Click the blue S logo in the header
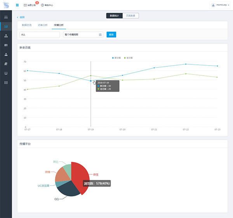The image size is (233, 218). click(x=6, y=5)
